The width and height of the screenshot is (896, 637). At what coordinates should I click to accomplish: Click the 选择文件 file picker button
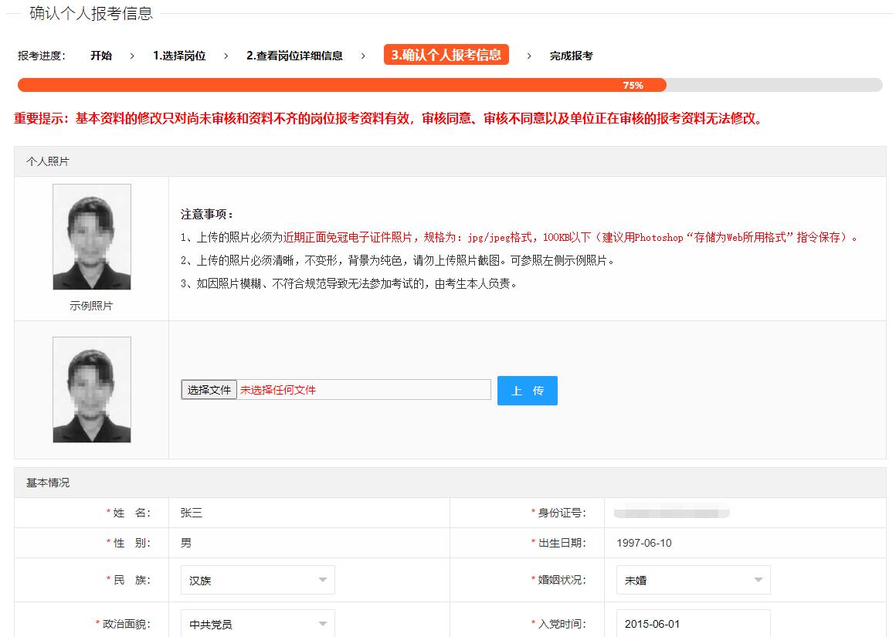click(208, 389)
